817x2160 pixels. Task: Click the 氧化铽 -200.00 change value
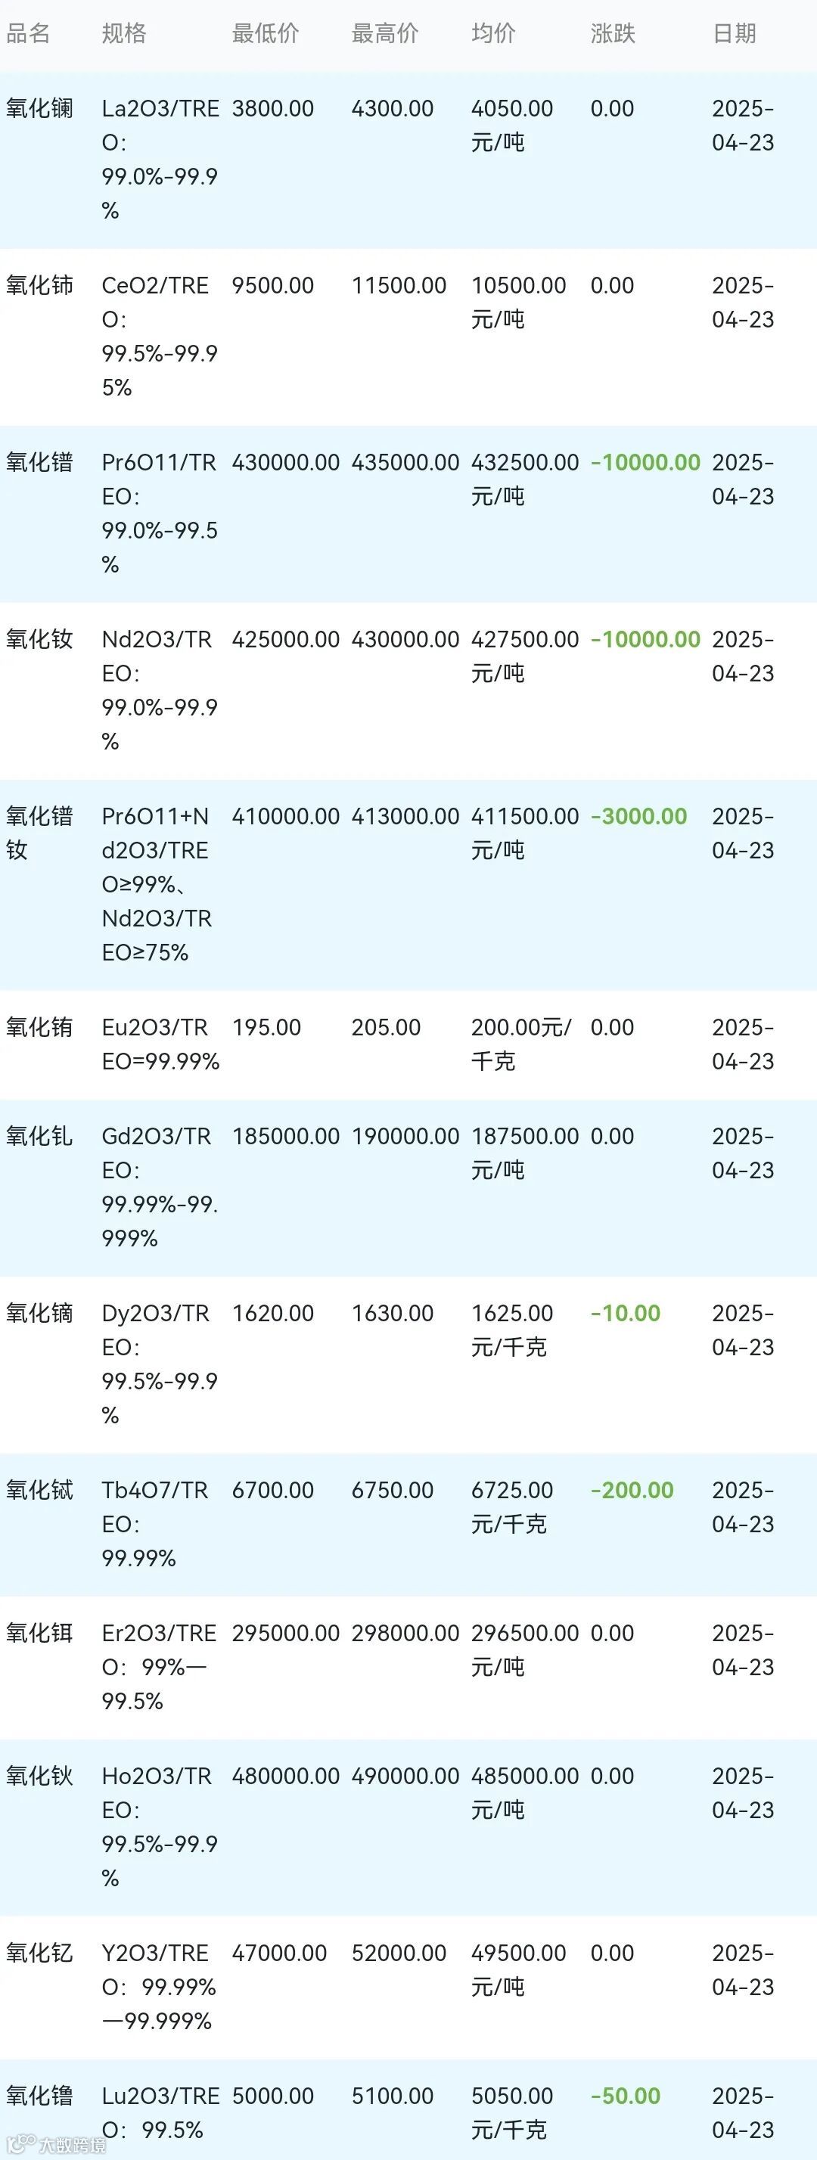click(x=632, y=1490)
